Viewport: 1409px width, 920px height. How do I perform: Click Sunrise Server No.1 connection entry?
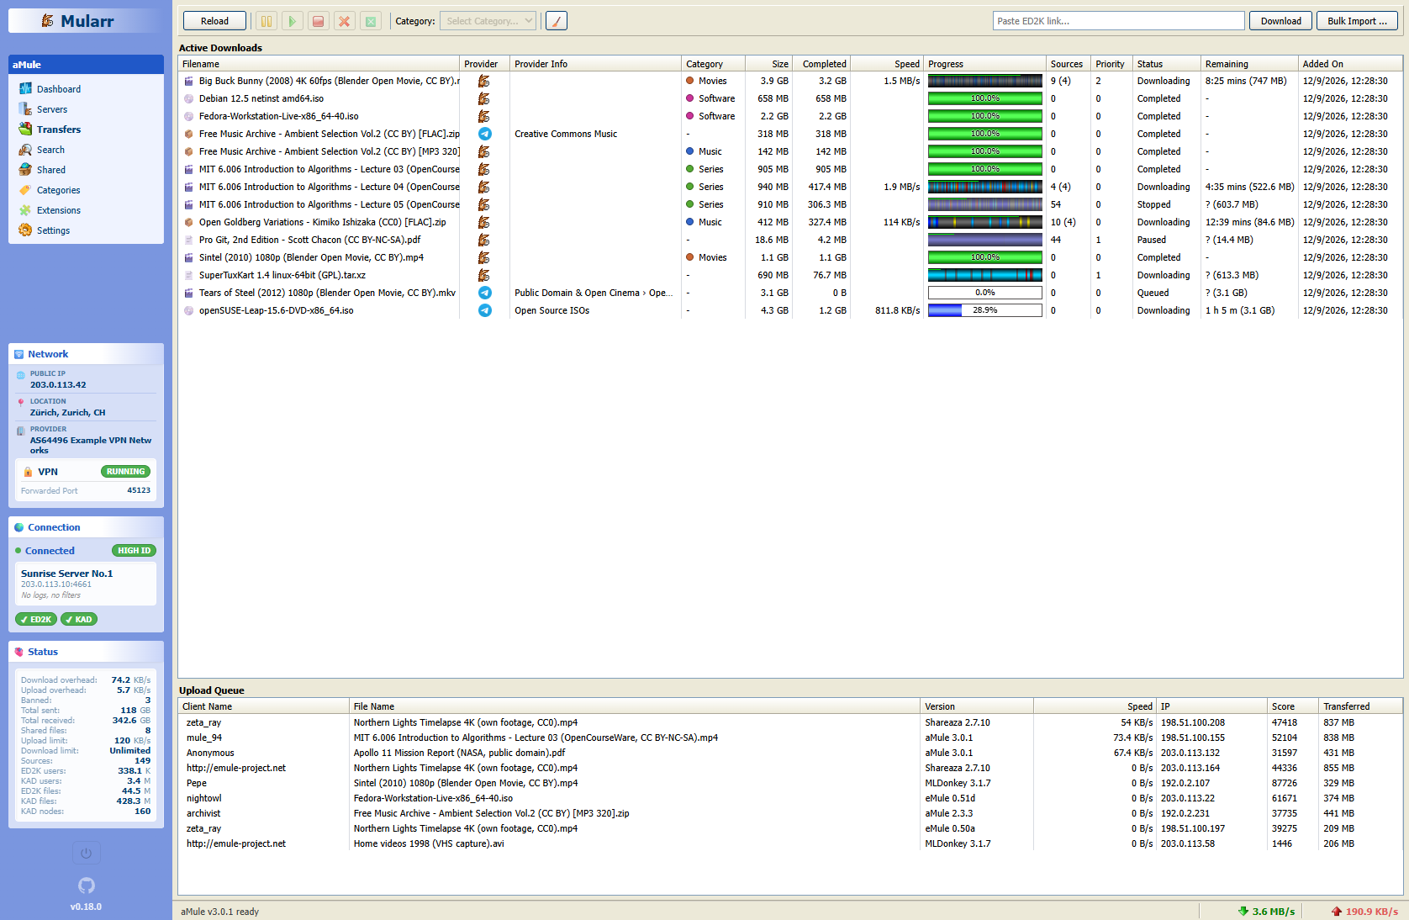coord(86,584)
